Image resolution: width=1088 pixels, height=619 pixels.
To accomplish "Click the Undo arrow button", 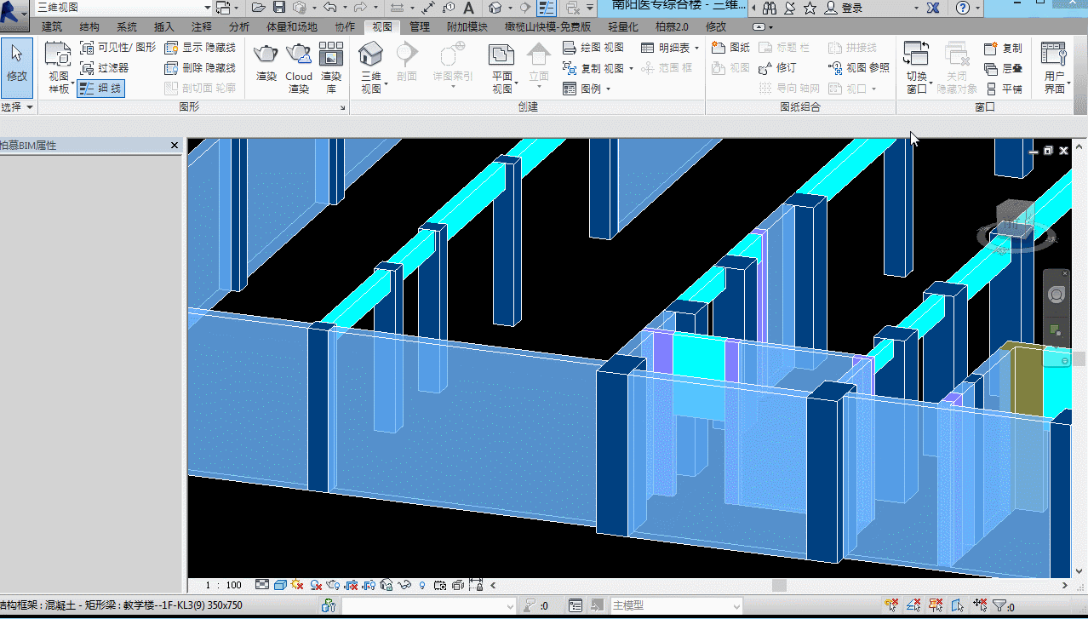I will tap(330, 8).
